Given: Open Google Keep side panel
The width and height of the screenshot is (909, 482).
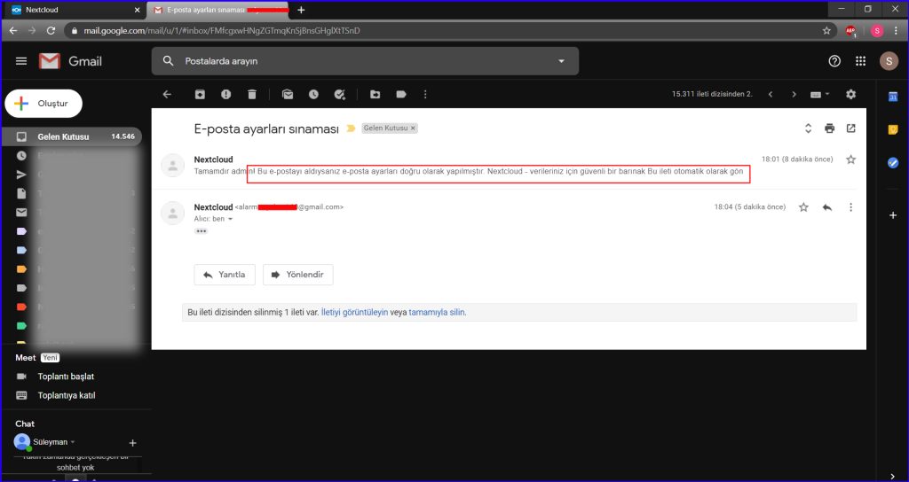Looking at the screenshot, I should point(893,130).
